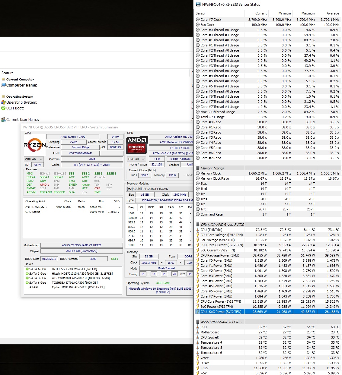Screen dimensions: 342x375
Task: Open the GPU #0 selector dropdown
Action: (137, 159)
